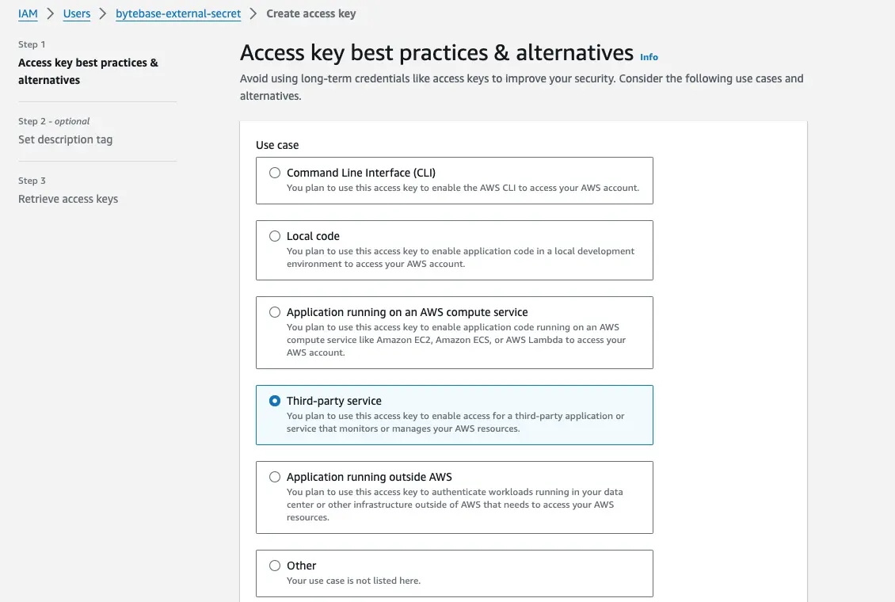This screenshot has height=602, width=895.
Task: Click the Third-party service card description text
Action: pyautogui.click(x=455, y=422)
